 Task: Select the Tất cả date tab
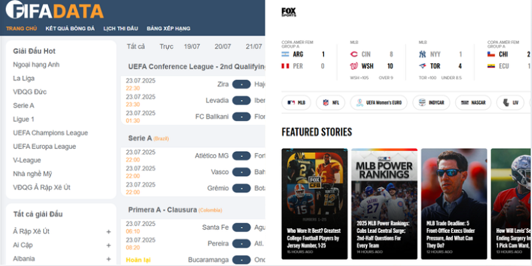pyautogui.click(x=136, y=47)
